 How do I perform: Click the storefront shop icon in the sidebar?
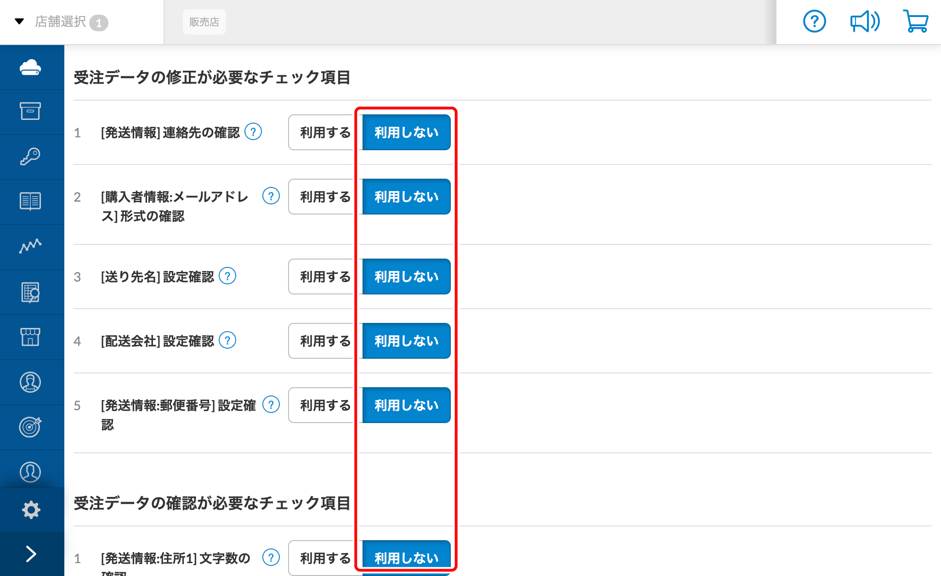click(30, 337)
